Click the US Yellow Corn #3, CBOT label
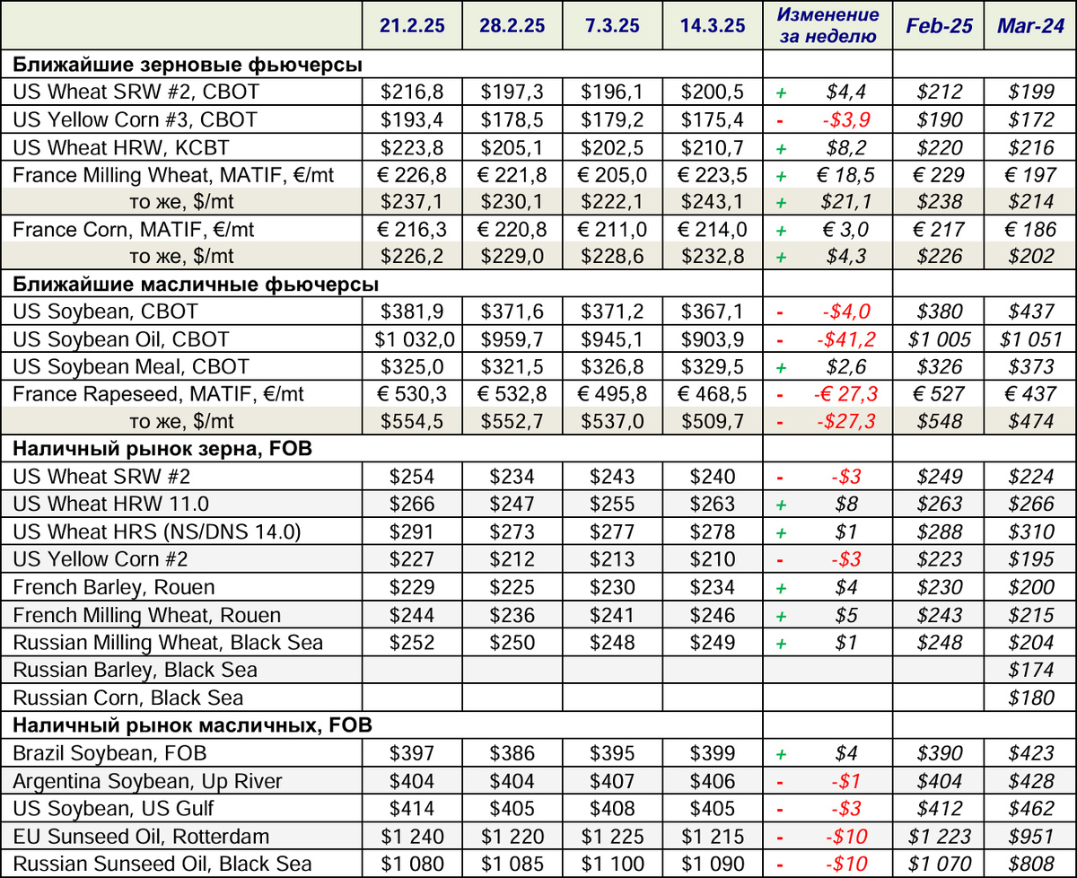Viewport: 1077px width, 878px height. (135, 119)
